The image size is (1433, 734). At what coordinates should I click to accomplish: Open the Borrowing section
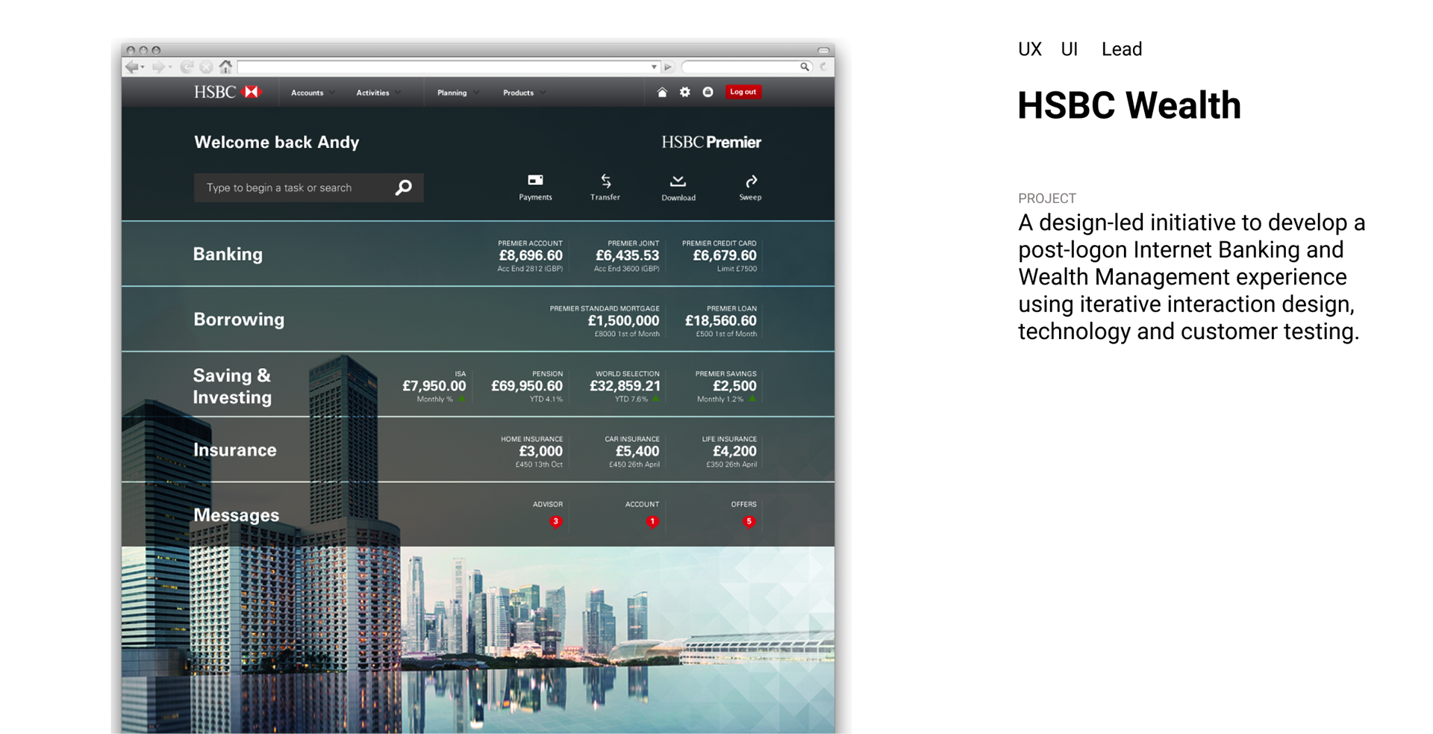[x=239, y=319]
